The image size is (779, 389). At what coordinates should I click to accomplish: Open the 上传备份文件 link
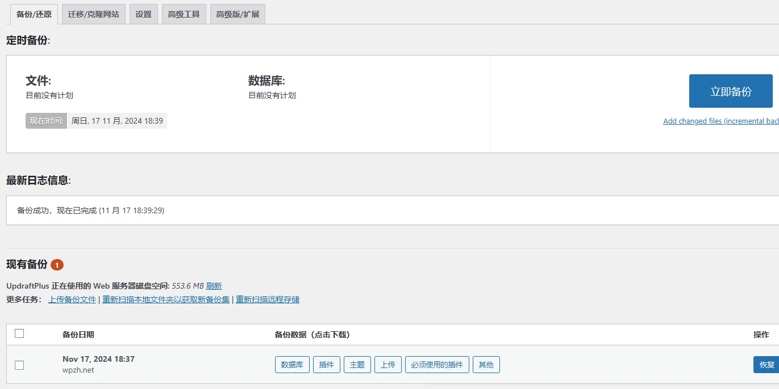coord(72,299)
